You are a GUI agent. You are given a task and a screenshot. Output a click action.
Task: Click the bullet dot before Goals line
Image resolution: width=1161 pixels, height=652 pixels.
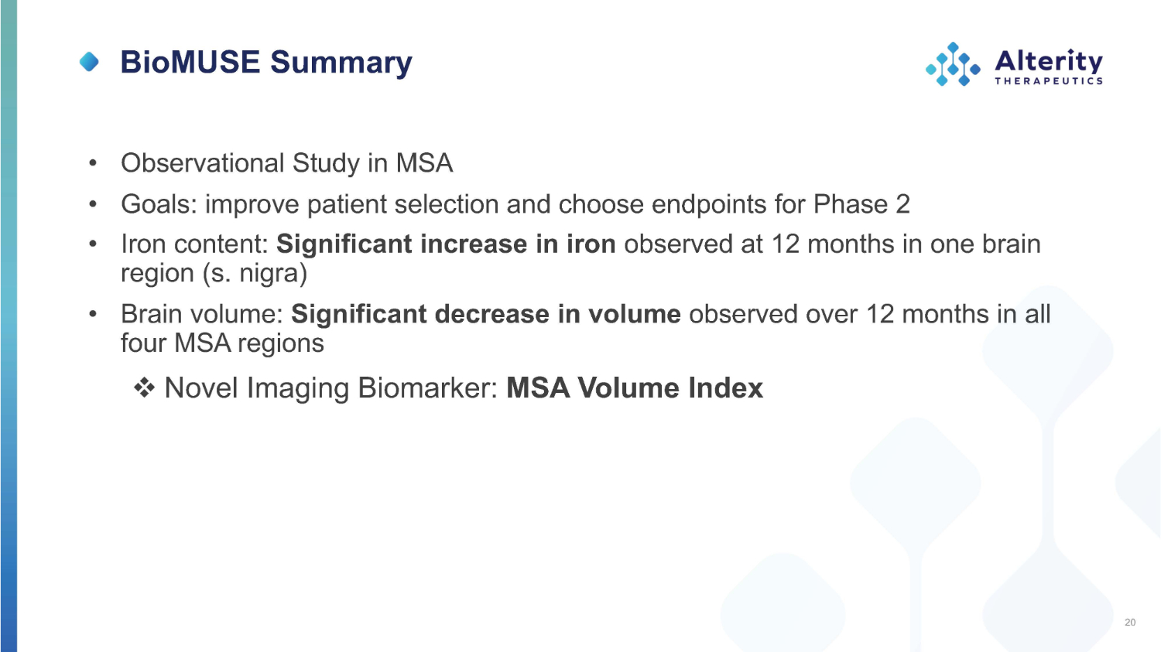coord(93,204)
